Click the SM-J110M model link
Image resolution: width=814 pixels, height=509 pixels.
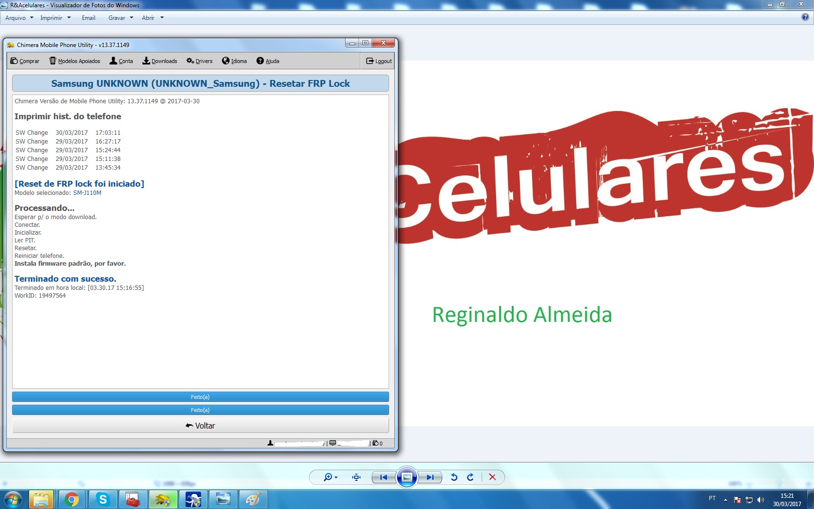point(87,193)
